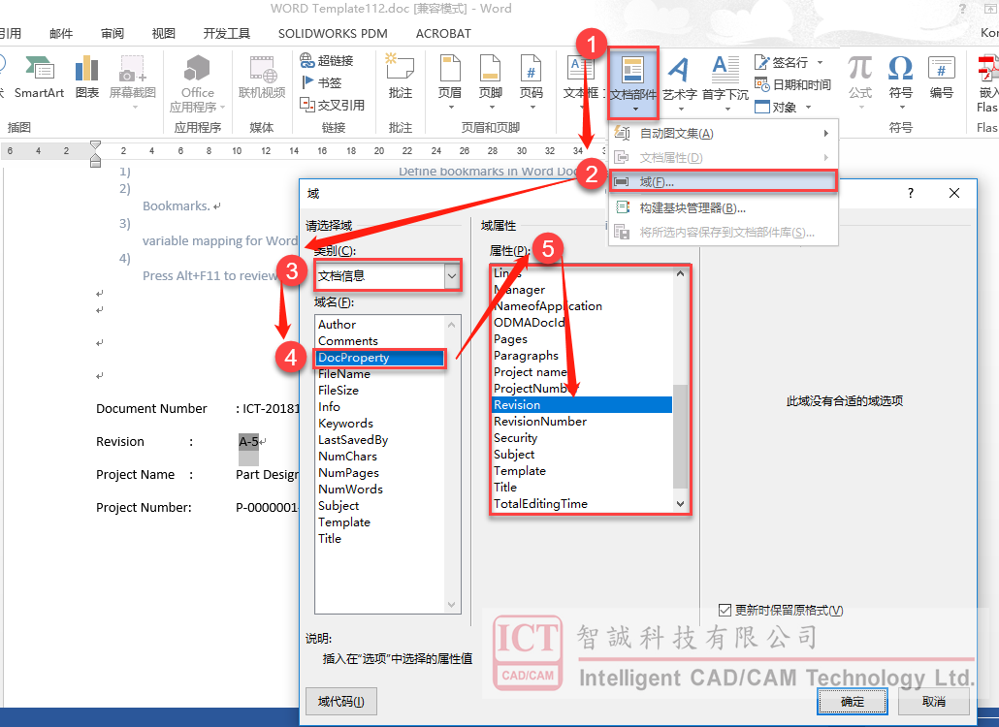The height and width of the screenshot is (727, 999).
Task: Open the Developer (开发工具) ribbon tab
Action: [x=227, y=33]
